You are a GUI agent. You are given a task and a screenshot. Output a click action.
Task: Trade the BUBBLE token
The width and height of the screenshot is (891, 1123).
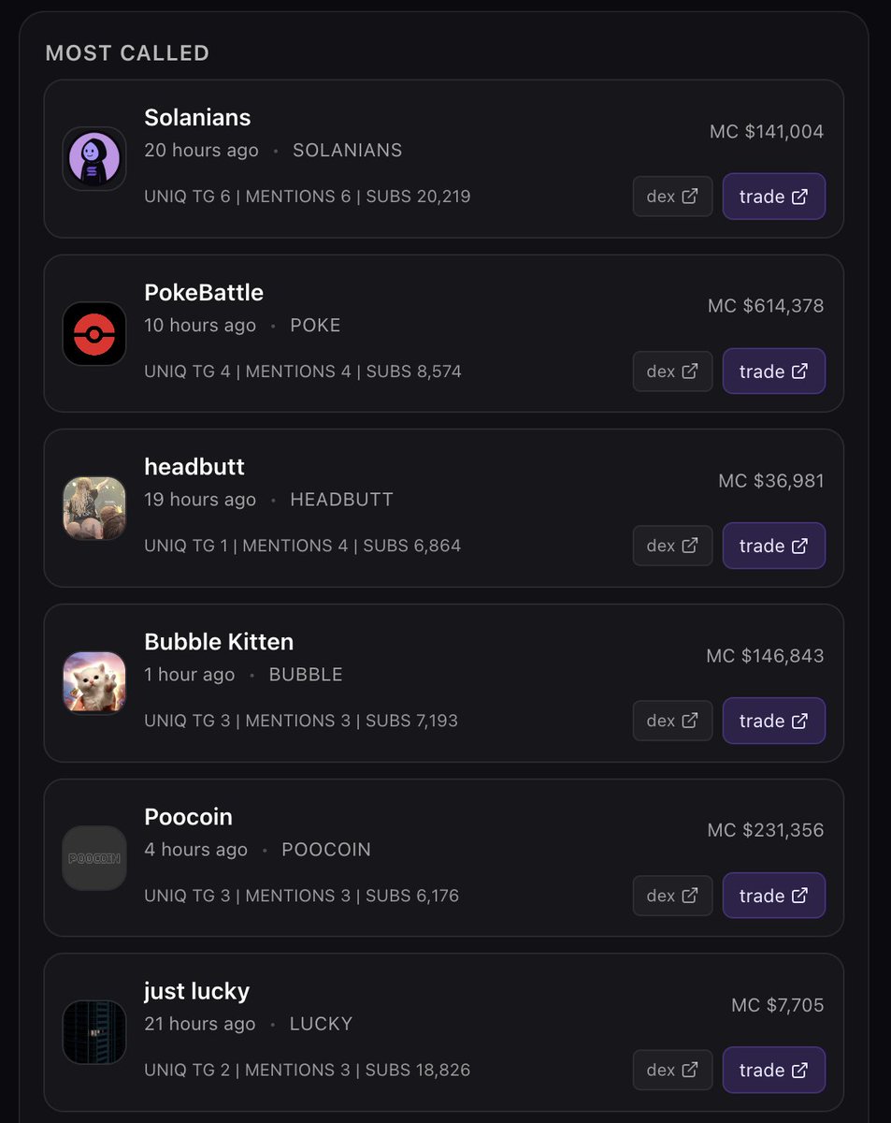tap(773, 721)
